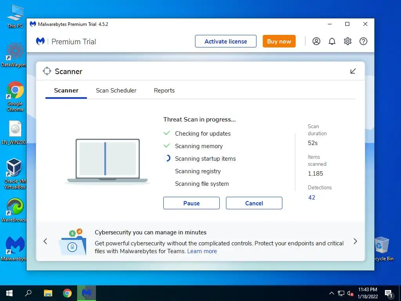Click the 52s scan duration value

pos(312,143)
